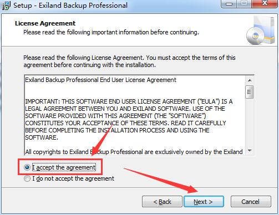Click the 'I do not accept the agreement' label
This screenshot has height=215, width=279.
(73, 178)
